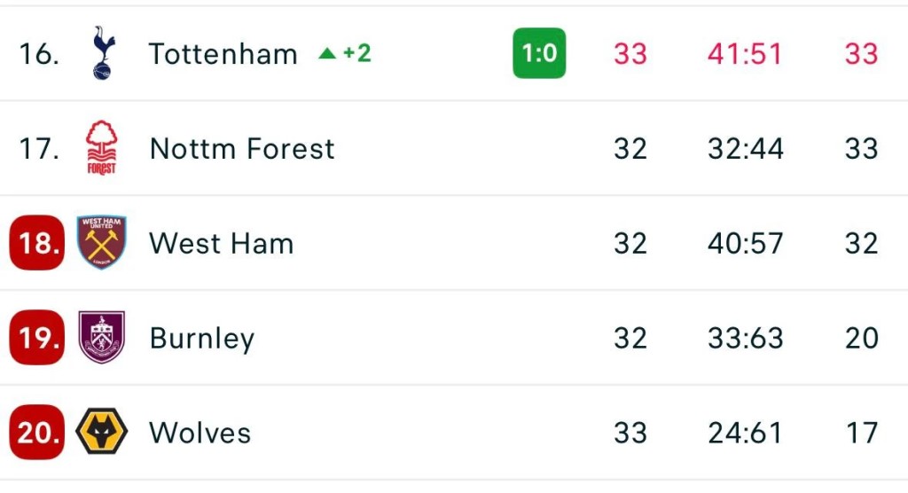The height and width of the screenshot is (493, 908).
Task: Select the West Ham team name
Action: [x=221, y=243]
